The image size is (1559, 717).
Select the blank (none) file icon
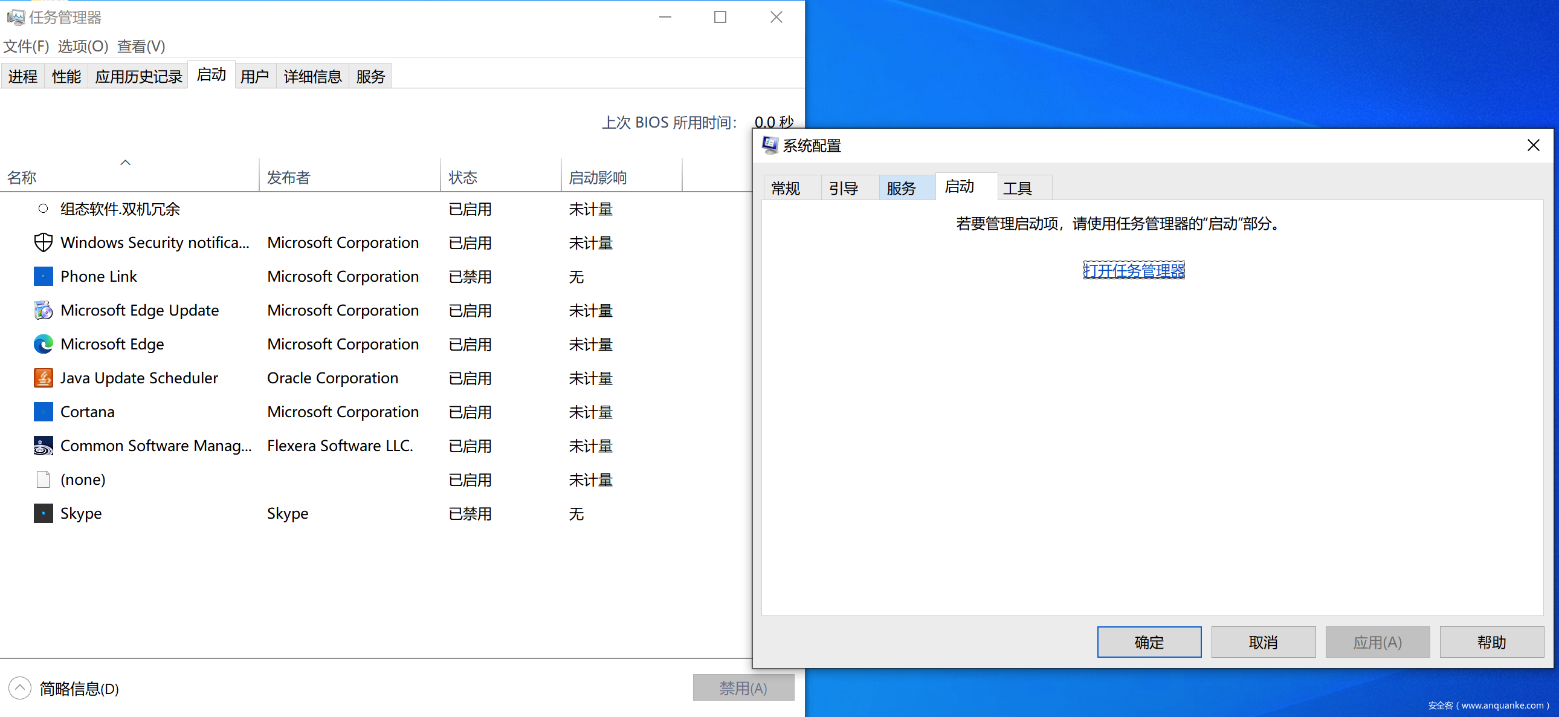point(43,479)
